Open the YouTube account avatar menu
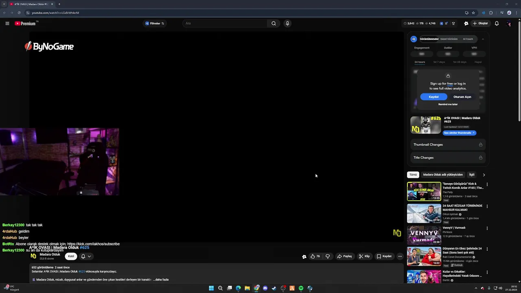Screen dimensions: 521x293 click(x=508, y=24)
